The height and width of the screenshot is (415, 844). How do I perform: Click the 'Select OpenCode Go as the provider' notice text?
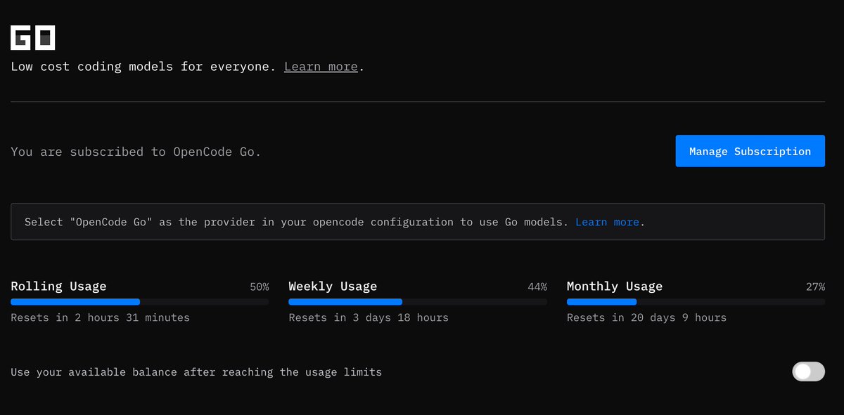(x=296, y=222)
